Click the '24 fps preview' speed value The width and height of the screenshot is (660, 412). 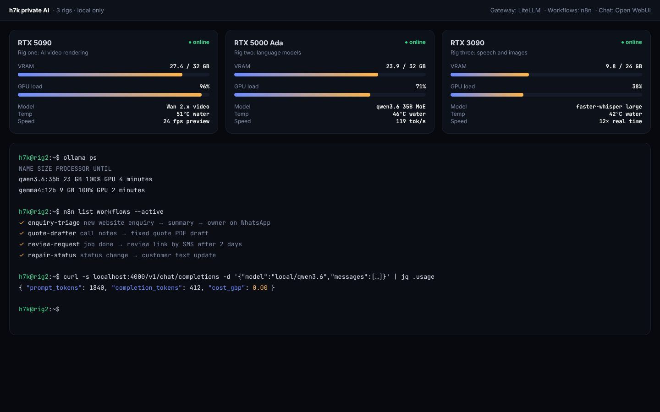[x=186, y=121]
